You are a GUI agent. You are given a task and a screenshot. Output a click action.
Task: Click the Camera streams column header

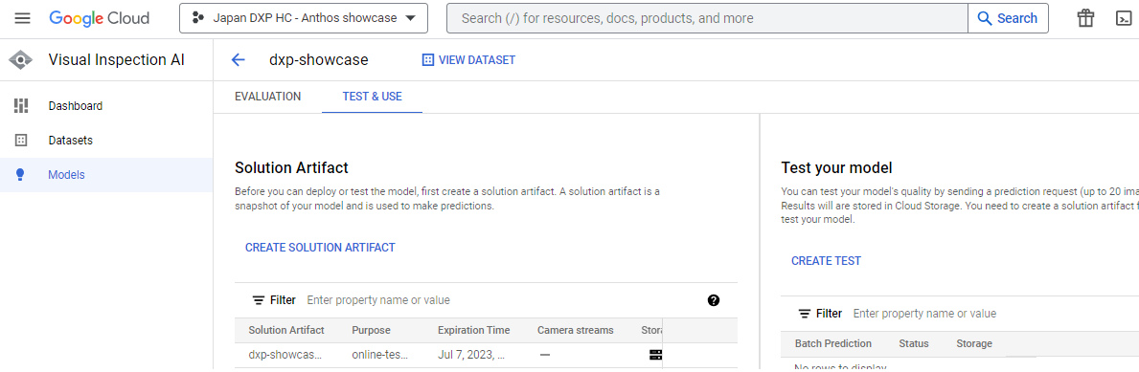(576, 330)
